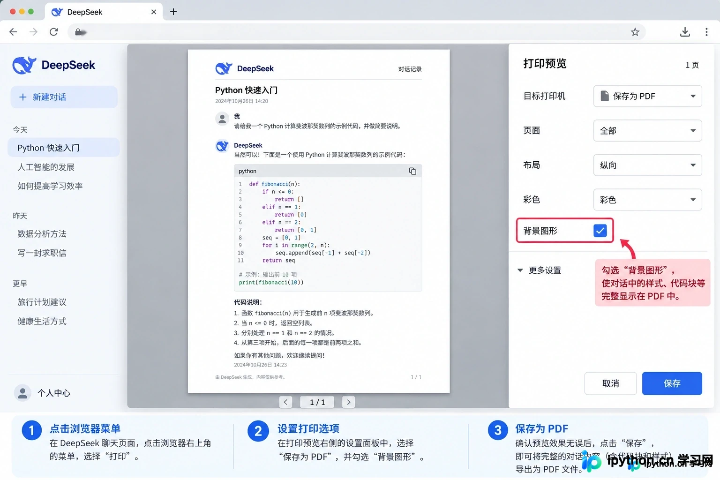
Task: Click DeepSeek avatar beside the reply
Action: tap(222, 146)
